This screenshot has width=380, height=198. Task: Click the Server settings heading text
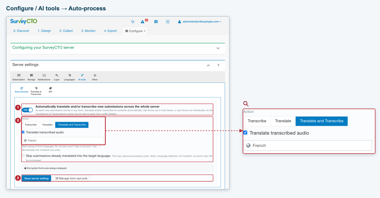(25, 65)
